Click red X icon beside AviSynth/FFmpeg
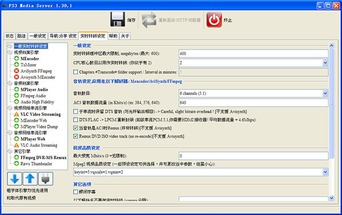342x215 pixels. click(17, 71)
